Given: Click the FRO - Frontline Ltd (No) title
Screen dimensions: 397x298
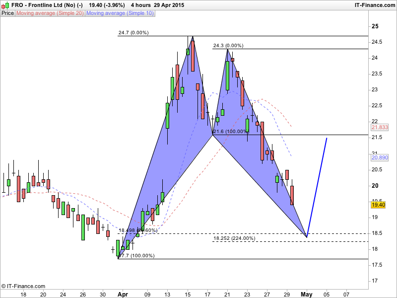Looking at the screenshot, I should tap(47, 5).
